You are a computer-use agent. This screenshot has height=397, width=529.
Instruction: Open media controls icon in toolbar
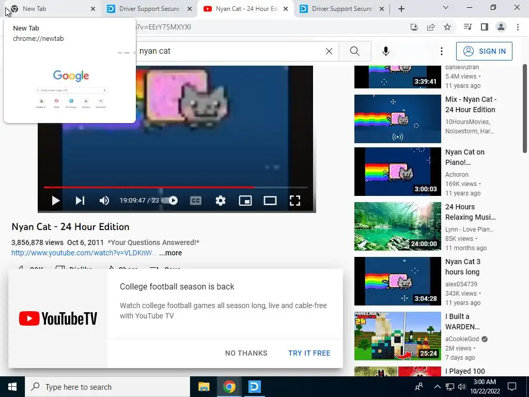click(468, 27)
